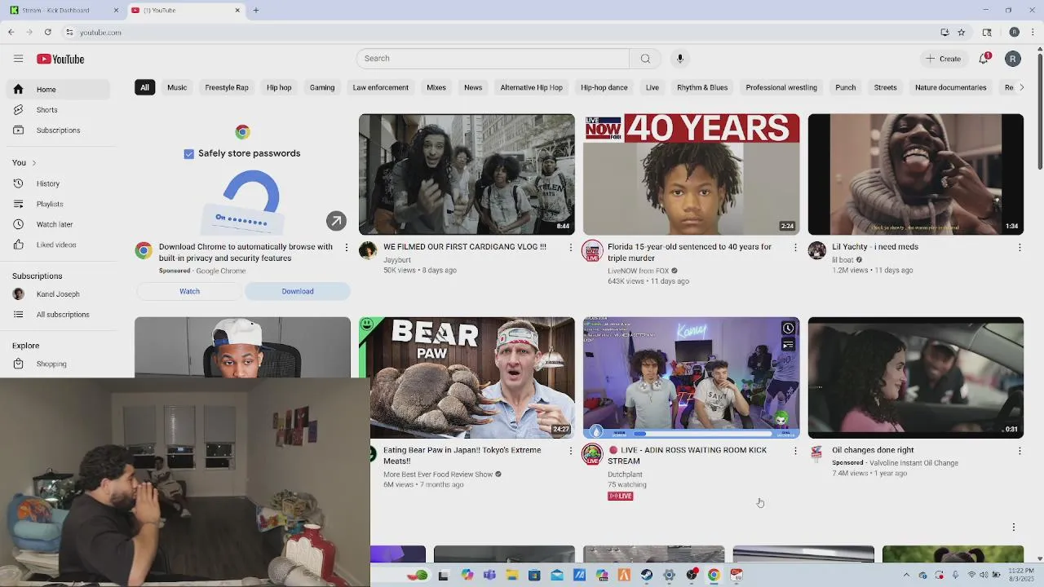Select the Live filter chip
Screen dimensions: 1044x587
point(652,87)
